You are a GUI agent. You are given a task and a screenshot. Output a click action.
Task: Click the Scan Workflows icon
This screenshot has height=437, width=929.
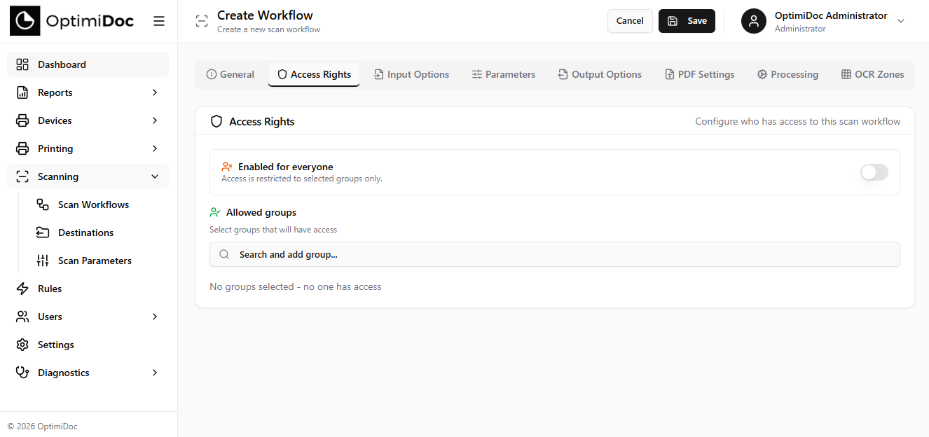[43, 204]
